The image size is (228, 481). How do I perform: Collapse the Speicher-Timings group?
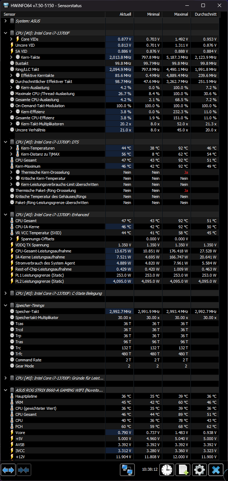point(5,305)
